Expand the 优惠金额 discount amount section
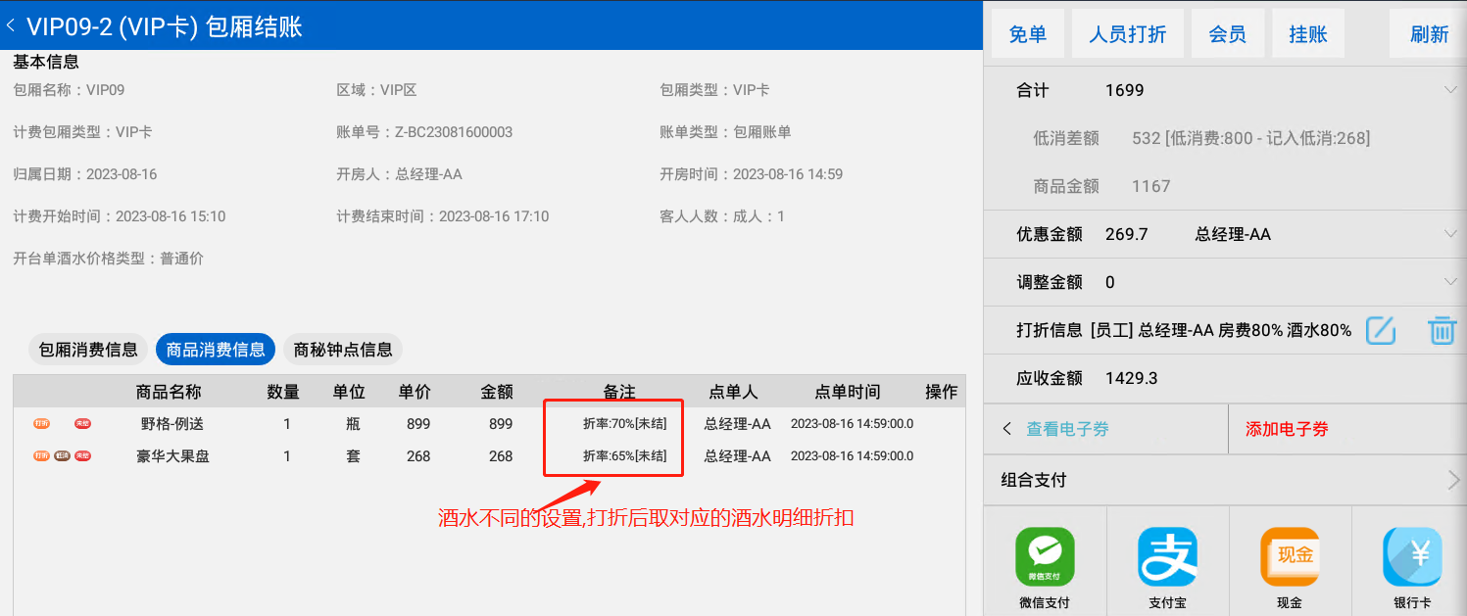Screen dimensions: 1467x616 point(1450,234)
